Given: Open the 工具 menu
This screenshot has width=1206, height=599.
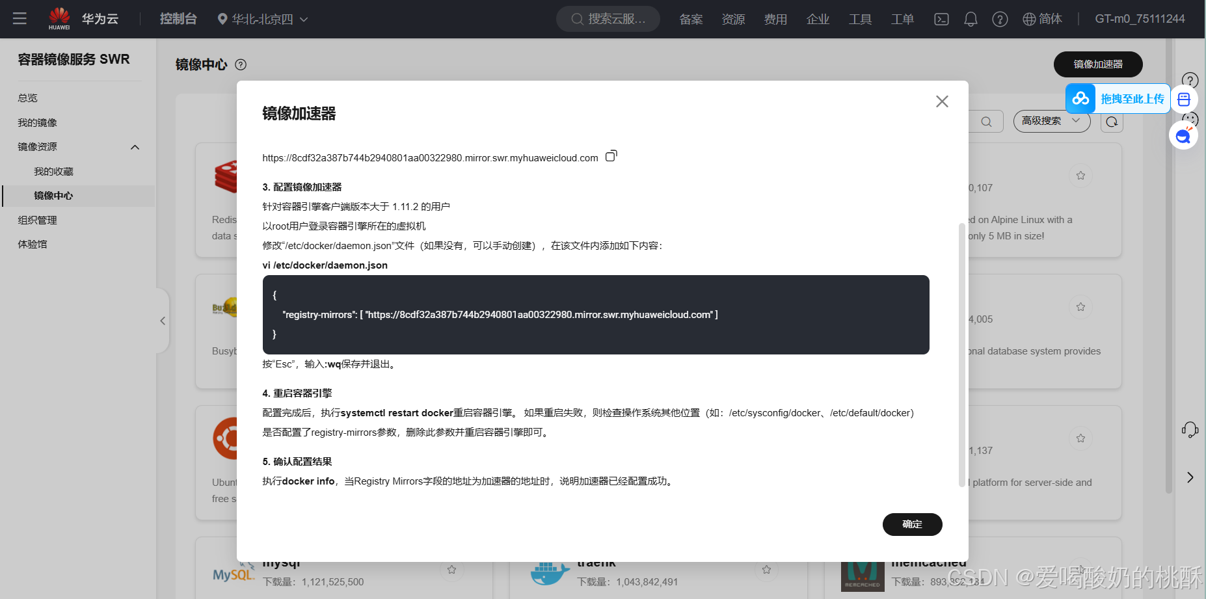Looking at the screenshot, I should tap(860, 20).
